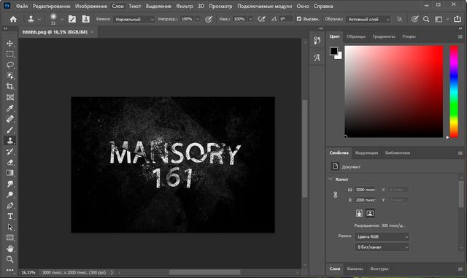Open the opacity 100% dropdown arrow
Image resolution: width=467 pixels, height=278 pixels.
[x=198, y=19]
